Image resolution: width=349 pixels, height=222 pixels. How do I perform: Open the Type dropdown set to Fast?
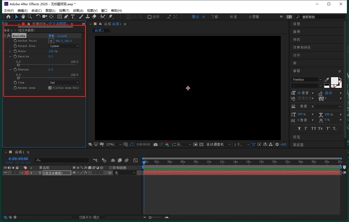click(64, 83)
